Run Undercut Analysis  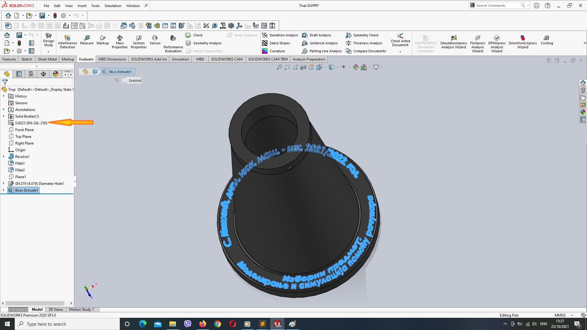click(x=320, y=43)
